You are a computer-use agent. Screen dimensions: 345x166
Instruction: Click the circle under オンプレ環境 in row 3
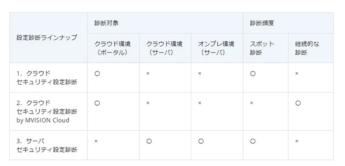tap(201, 141)
